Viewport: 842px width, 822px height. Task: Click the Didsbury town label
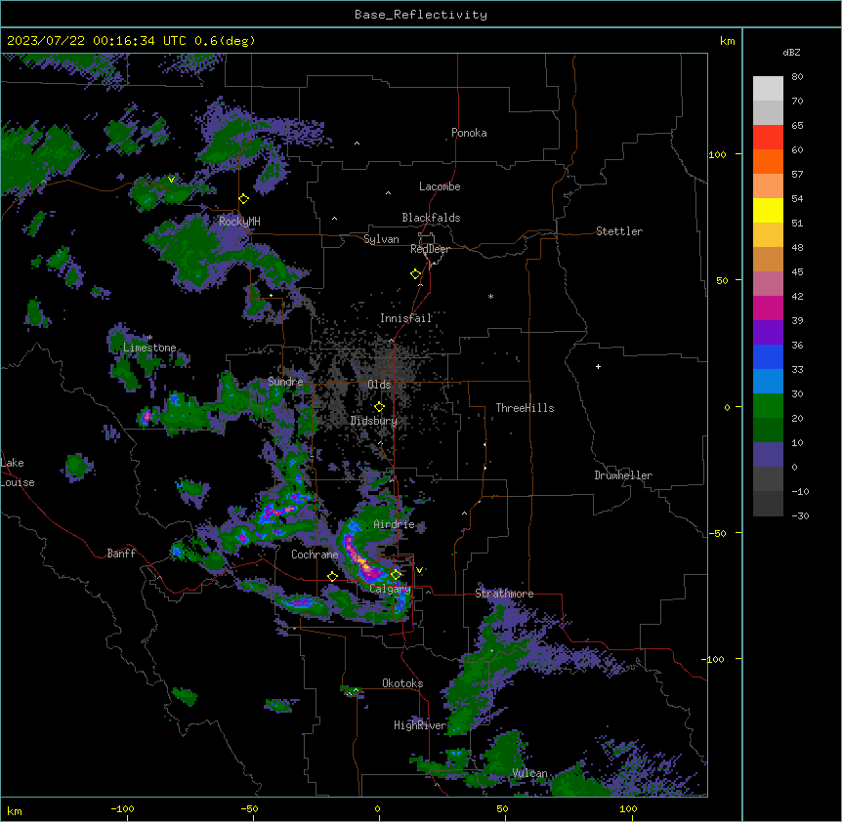pyautogui.click(x=374, y=421)
